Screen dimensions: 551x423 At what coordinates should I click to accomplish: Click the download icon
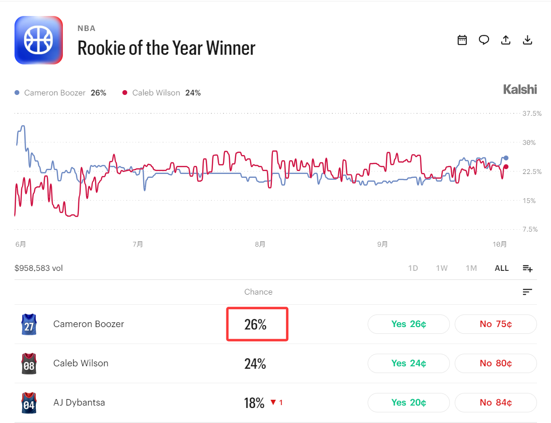(x=527, y=40)
